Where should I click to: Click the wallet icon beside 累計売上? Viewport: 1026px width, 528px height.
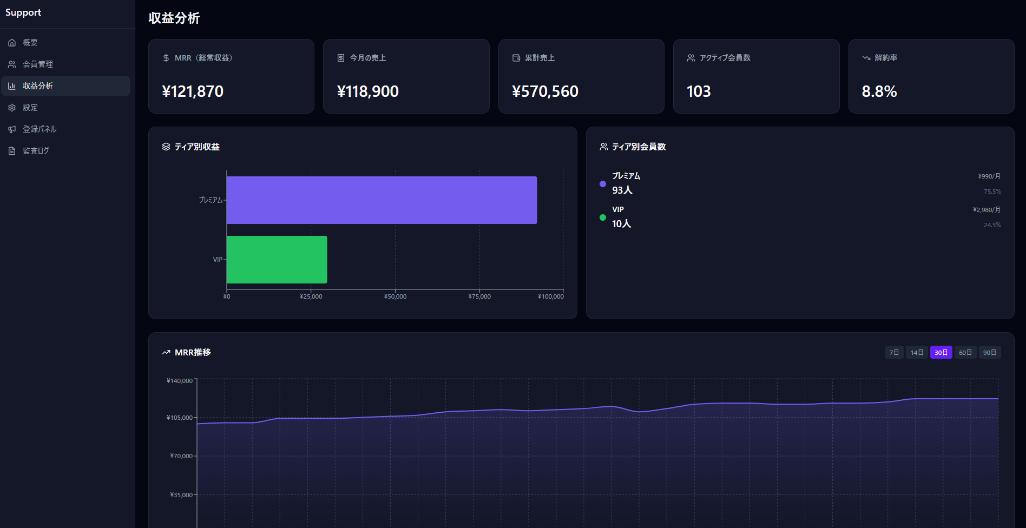(x=516, y=58)
